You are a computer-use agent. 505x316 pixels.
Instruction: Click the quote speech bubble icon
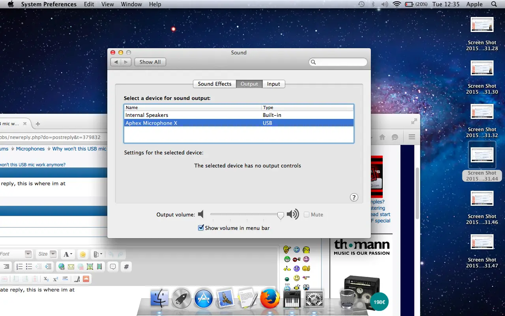(x=113, y=267)
